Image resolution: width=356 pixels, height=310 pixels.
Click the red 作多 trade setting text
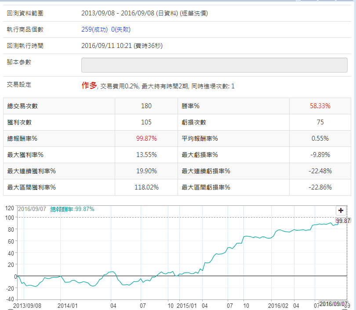pos(89,86)
